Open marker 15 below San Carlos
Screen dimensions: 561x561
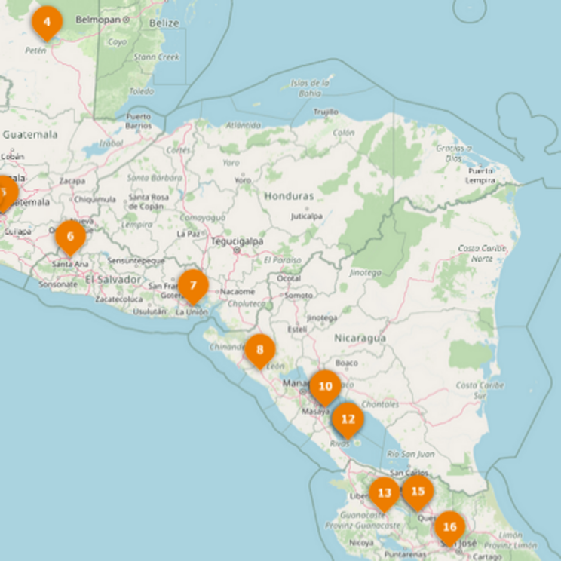[418, 493]
